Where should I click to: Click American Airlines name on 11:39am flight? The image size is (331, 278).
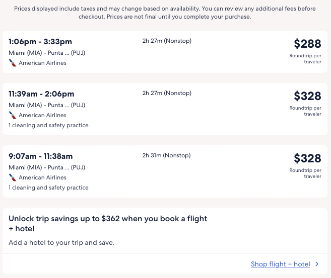[42, 115]
